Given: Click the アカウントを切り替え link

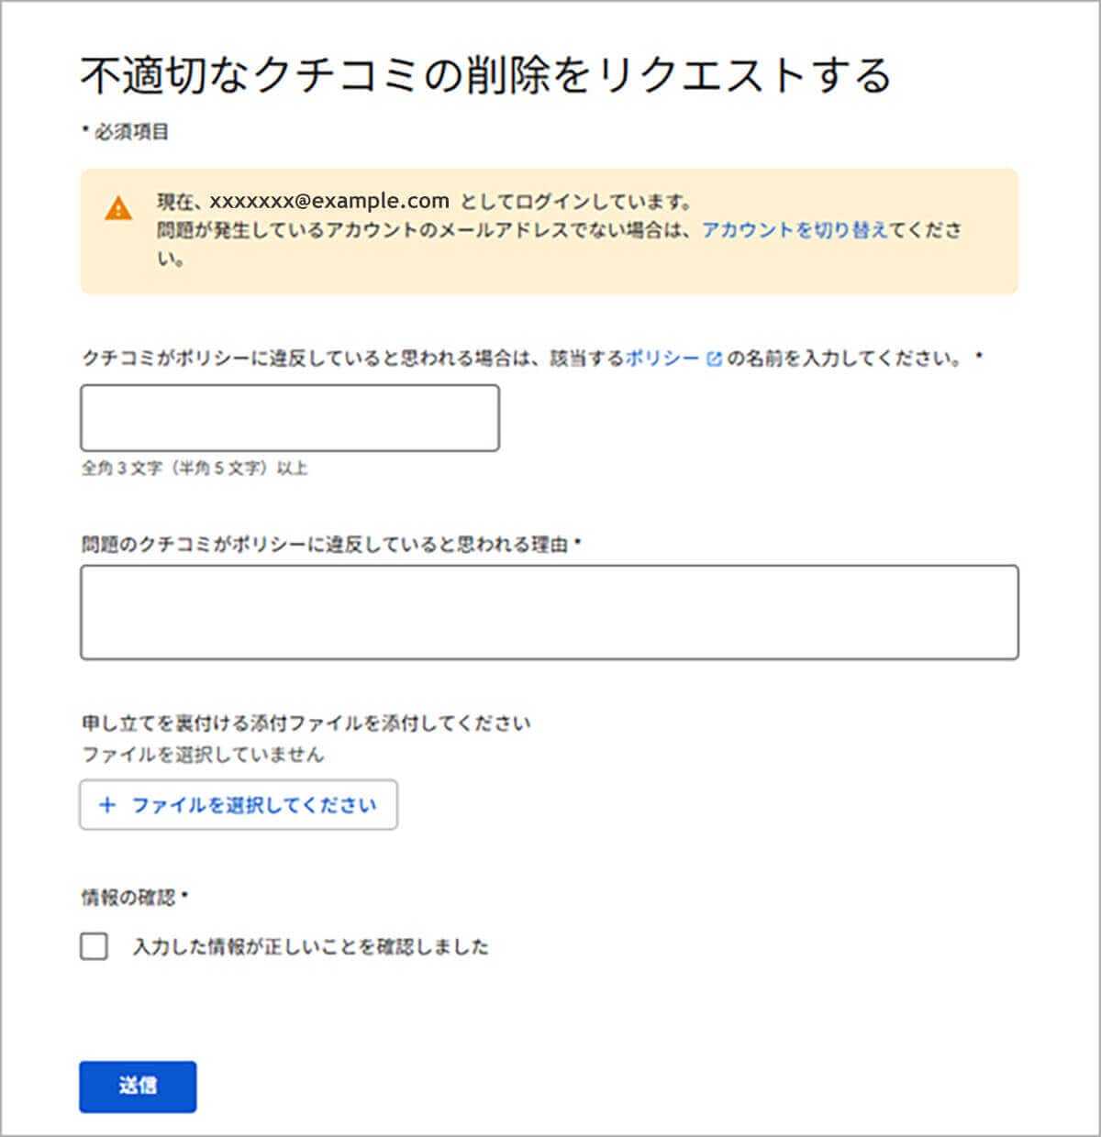Looking at the screenshot, I should coord(795,230).
